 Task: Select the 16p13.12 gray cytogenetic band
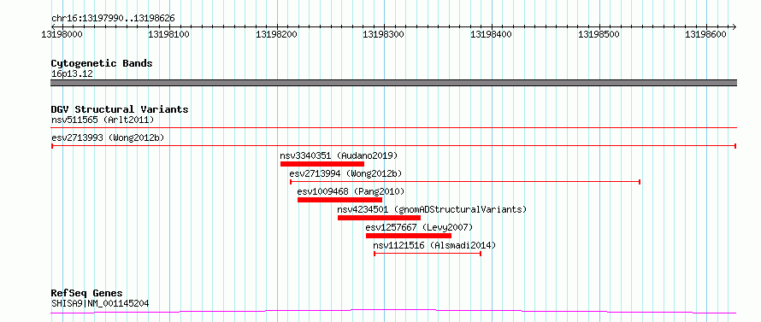pyautogui.click(x=394, y=83)
